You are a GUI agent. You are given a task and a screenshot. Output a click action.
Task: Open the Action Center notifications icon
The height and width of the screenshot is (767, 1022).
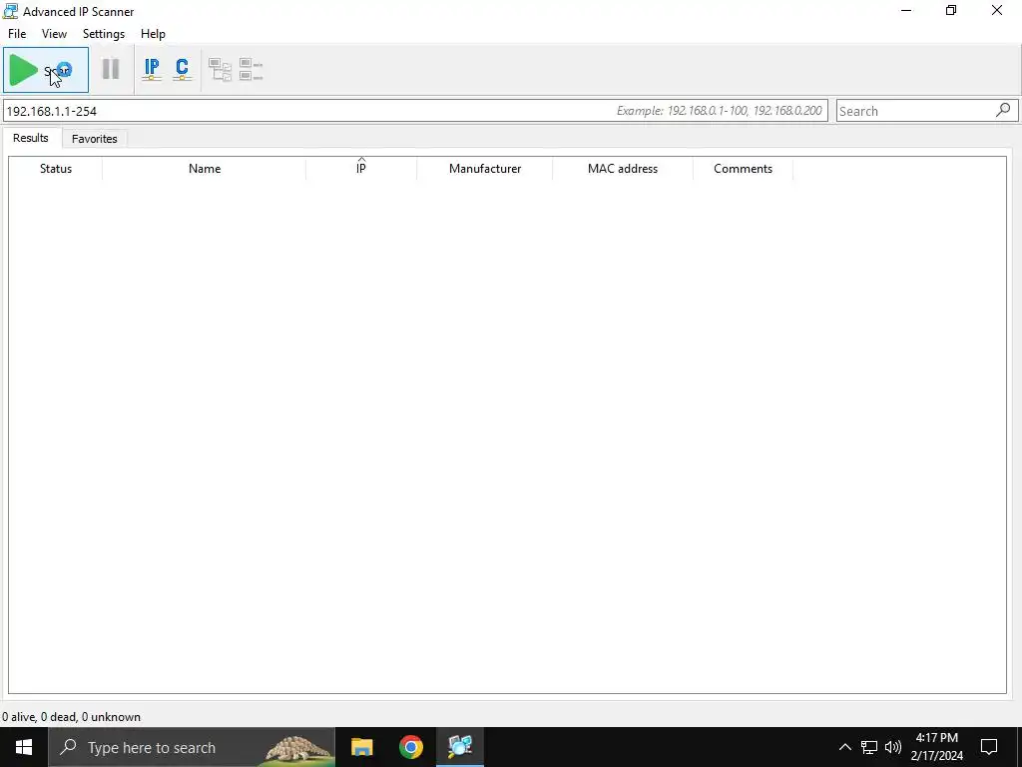tap(989, 747)
